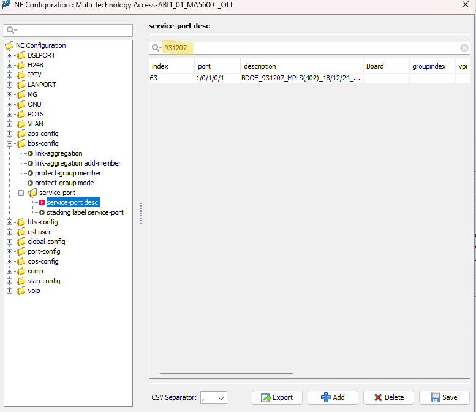
Task: Save the configuration changes
Action: 444,397
